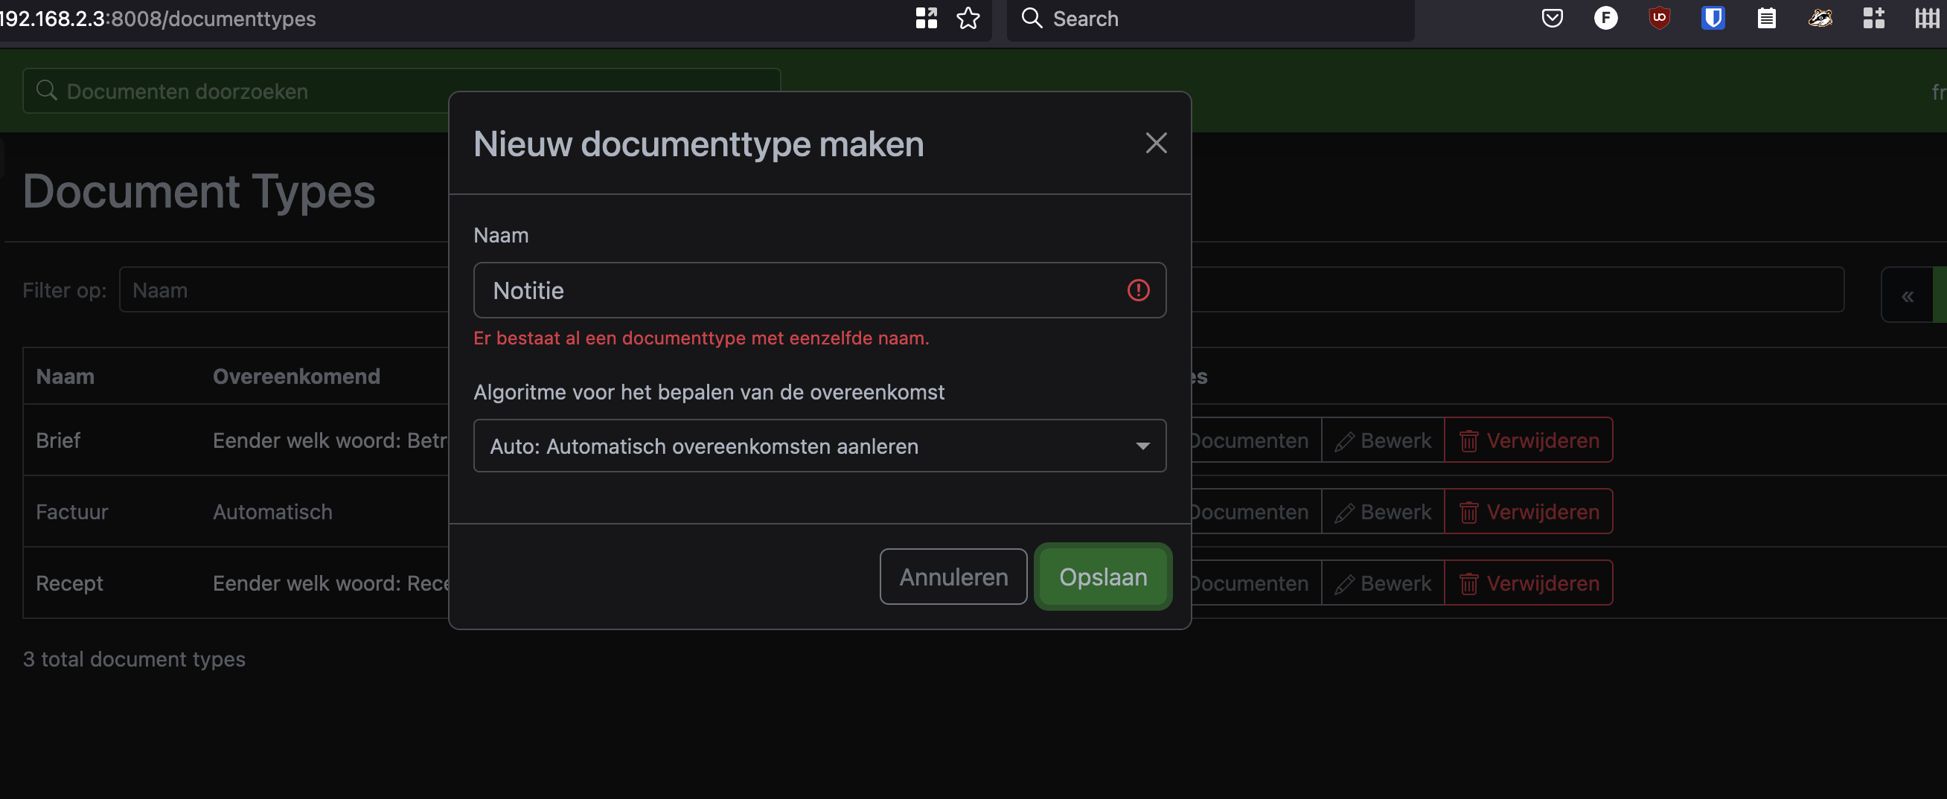This screenshot has width=1947, height=799.
Task: Click Bewerk in the Brief row
Action: click(x=1382, y=440)
